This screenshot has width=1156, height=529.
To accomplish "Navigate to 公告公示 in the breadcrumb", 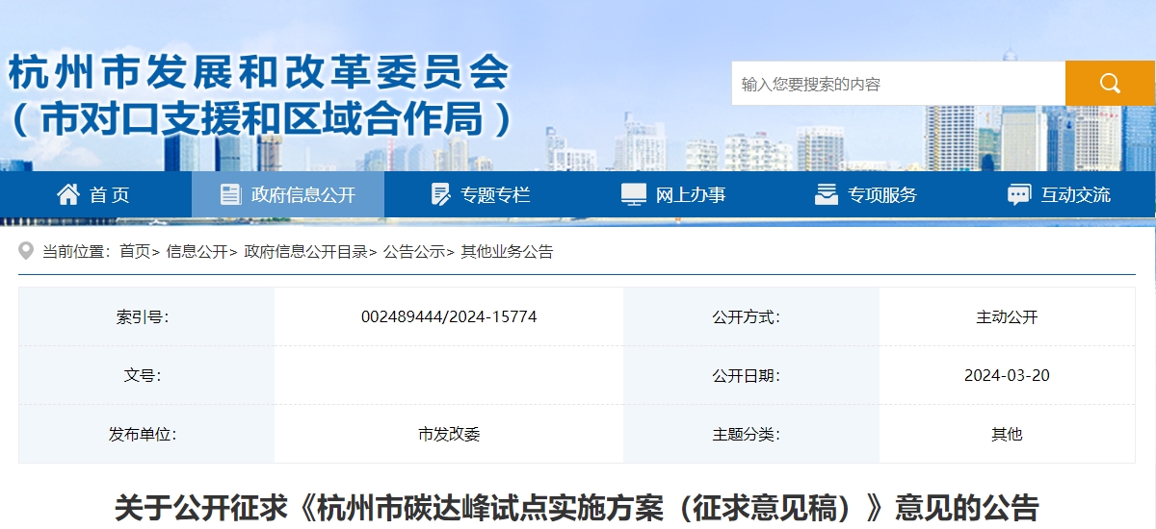I will 414,252.
